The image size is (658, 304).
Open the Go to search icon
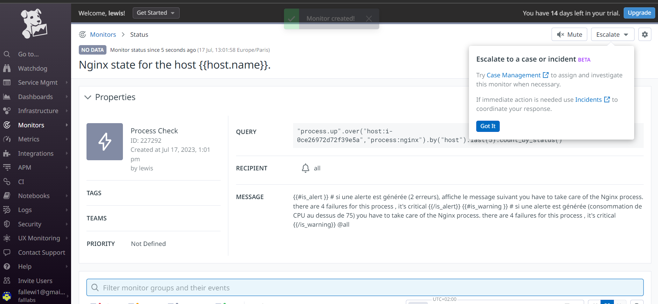7,54
